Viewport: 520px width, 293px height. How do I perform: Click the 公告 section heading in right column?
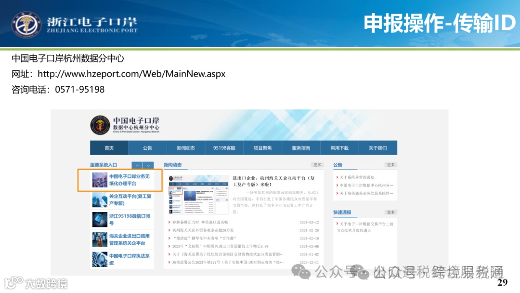pyautogui.click(x=338, y=165)
